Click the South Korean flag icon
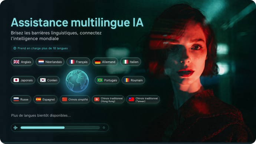This screenshot has height=144, width=256. coord(43,80)
